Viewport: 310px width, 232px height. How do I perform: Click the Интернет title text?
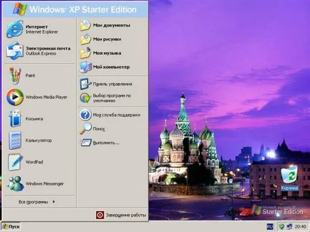pyautogui.click(x=37, y=27)
